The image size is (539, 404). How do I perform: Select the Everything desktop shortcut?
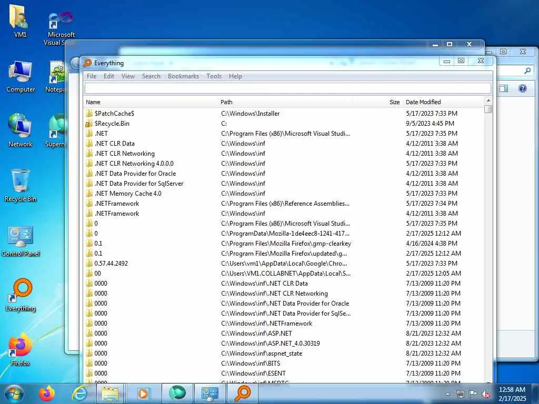[x=21, y=295]
